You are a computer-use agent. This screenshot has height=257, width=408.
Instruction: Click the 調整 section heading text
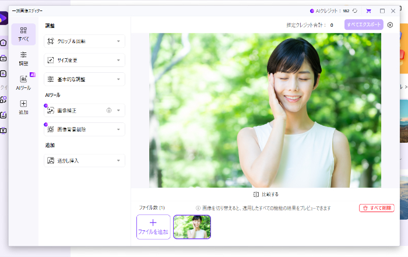tap(50, 26)
